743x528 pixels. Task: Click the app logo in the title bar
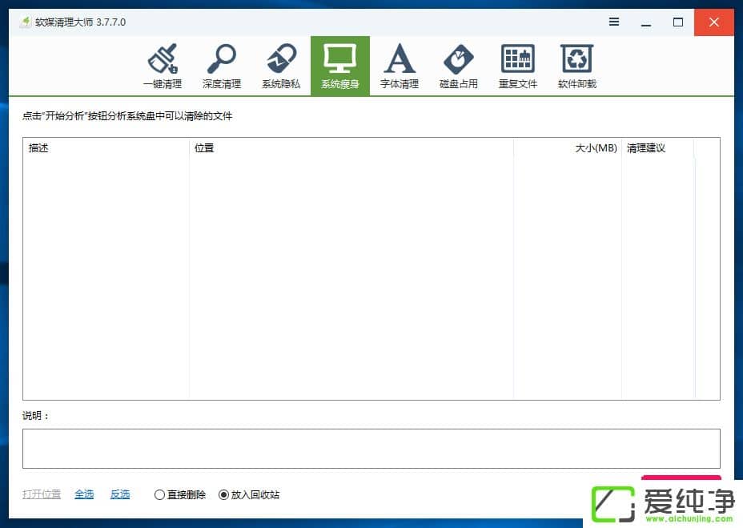click(x=26, y=22)
